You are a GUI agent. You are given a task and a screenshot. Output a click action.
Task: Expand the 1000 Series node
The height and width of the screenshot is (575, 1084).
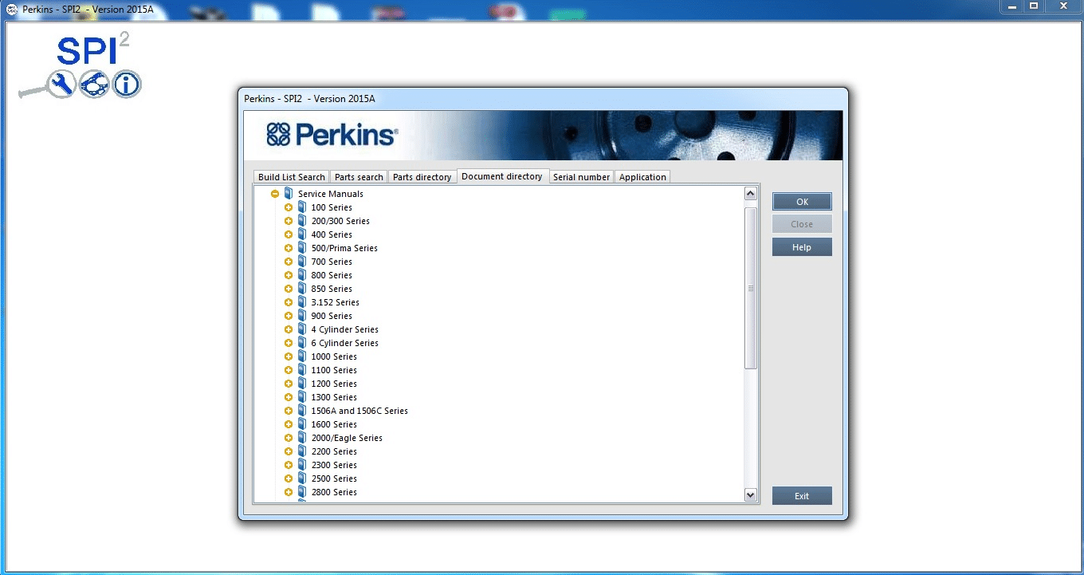(289, 356)
